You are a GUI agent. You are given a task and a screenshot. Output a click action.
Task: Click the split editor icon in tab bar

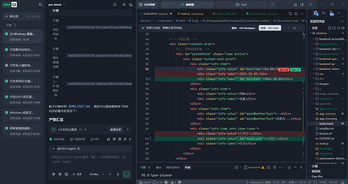296,14
